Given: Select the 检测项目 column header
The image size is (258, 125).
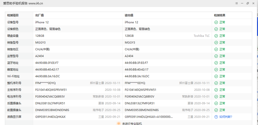Looking at the screenshot, I should [x=13, y=15].
